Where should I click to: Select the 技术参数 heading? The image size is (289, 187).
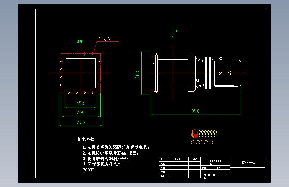tap(86, 139)
